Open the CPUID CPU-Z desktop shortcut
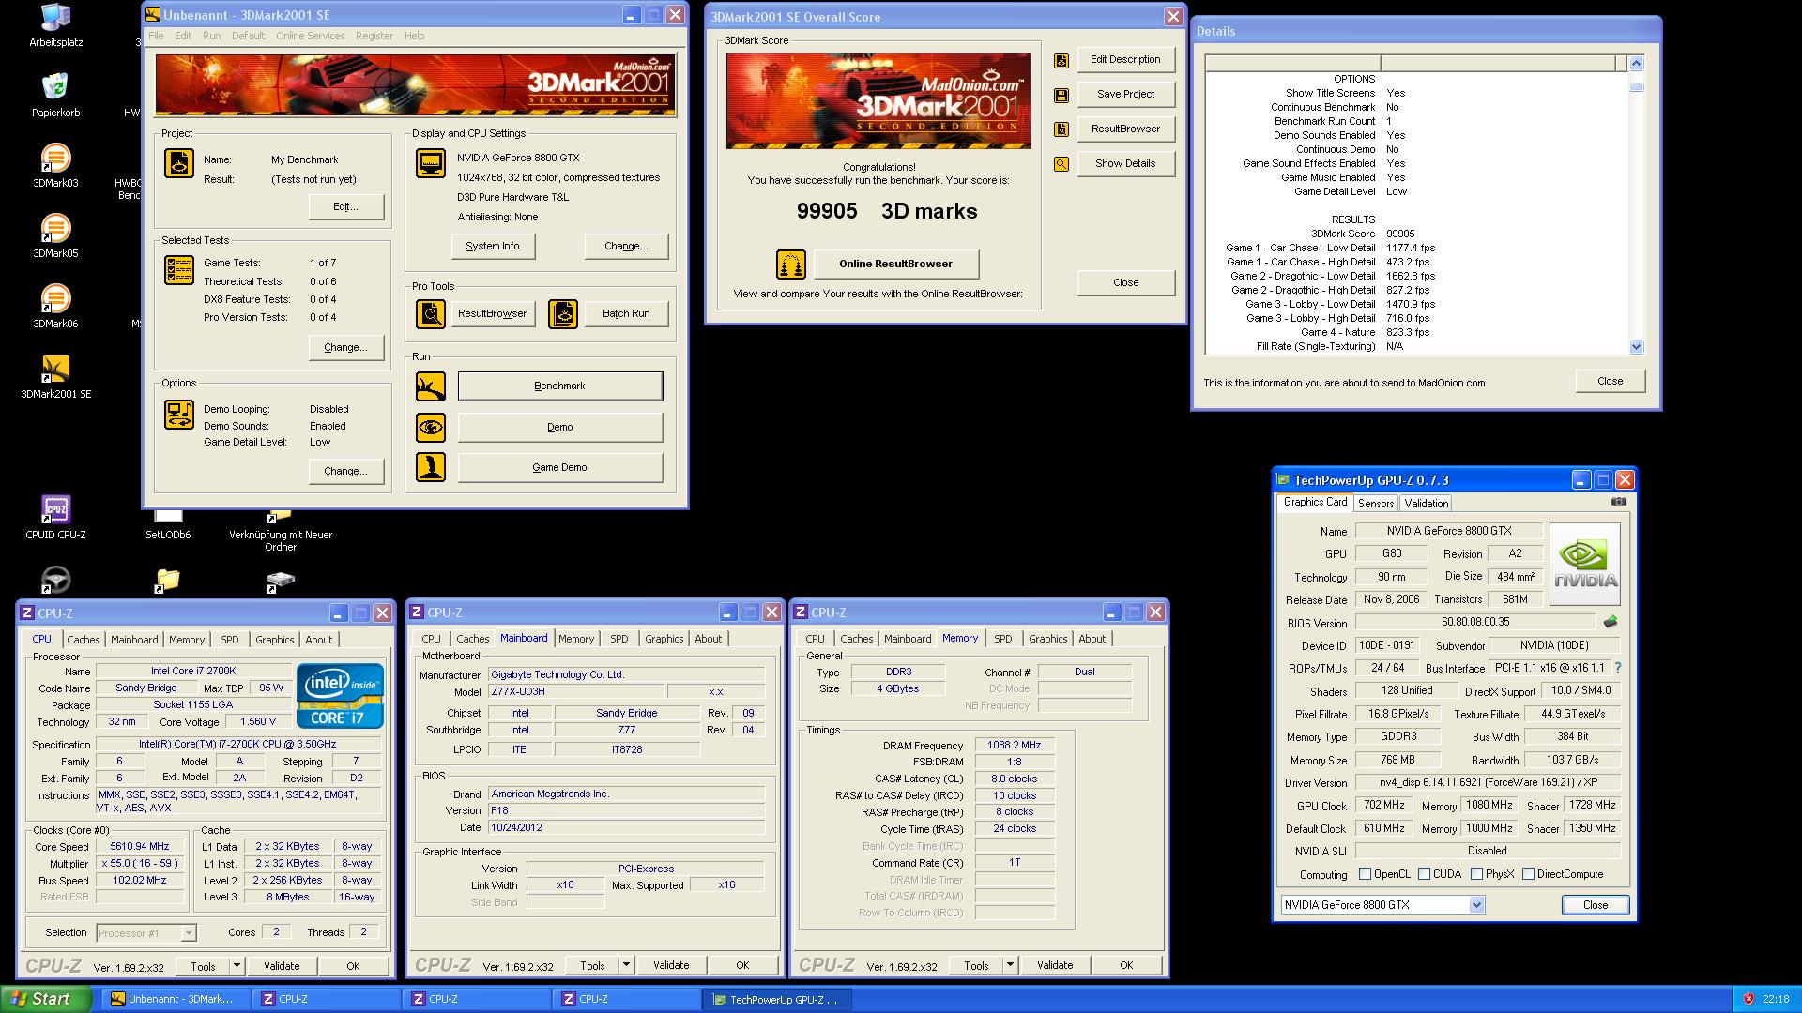 (55, 518)
